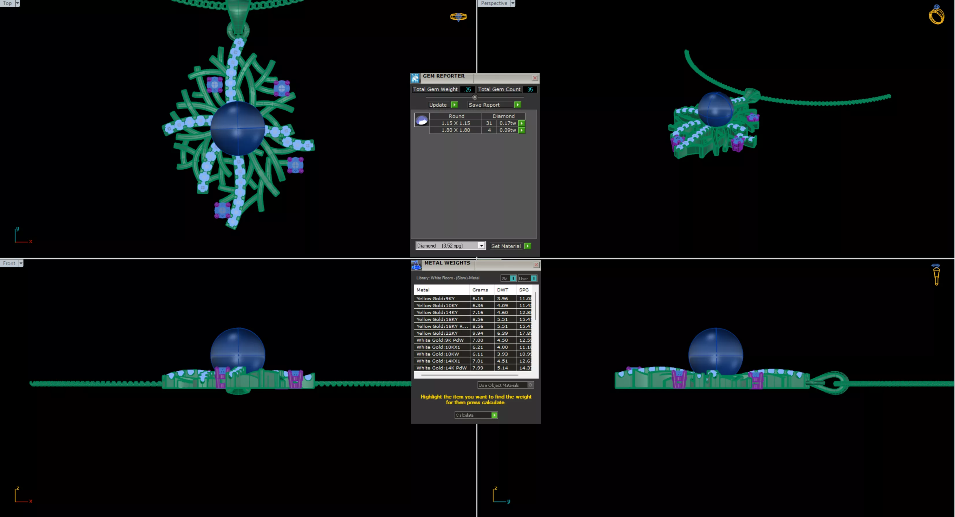This screenshot has height=517, width=955.
Task: Click green arrow on the 1.15 X 1.15 row
Action: [522, 123]
